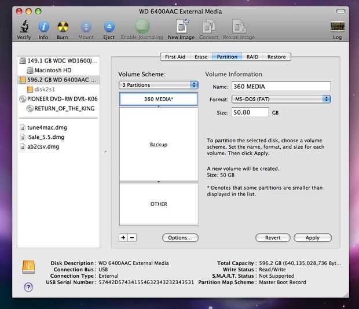The width and height of the screenshot is (359, 309).
Task: Open the partition Options… button
Action: pyautogui.click(x=180, y=238)
